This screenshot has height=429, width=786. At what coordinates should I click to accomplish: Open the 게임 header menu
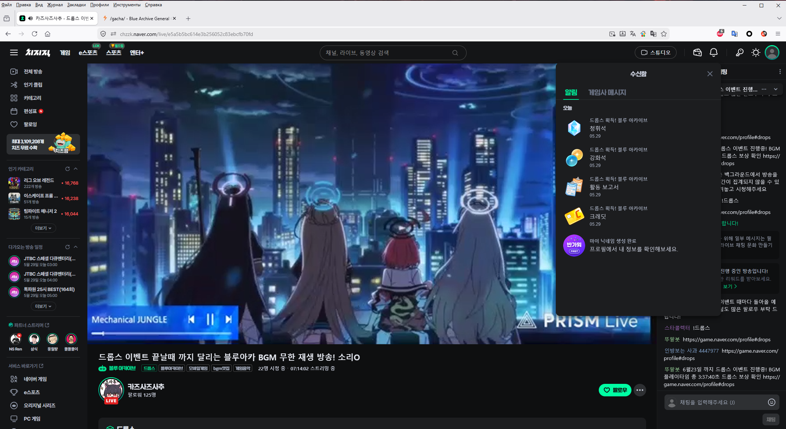click(65, 53)
